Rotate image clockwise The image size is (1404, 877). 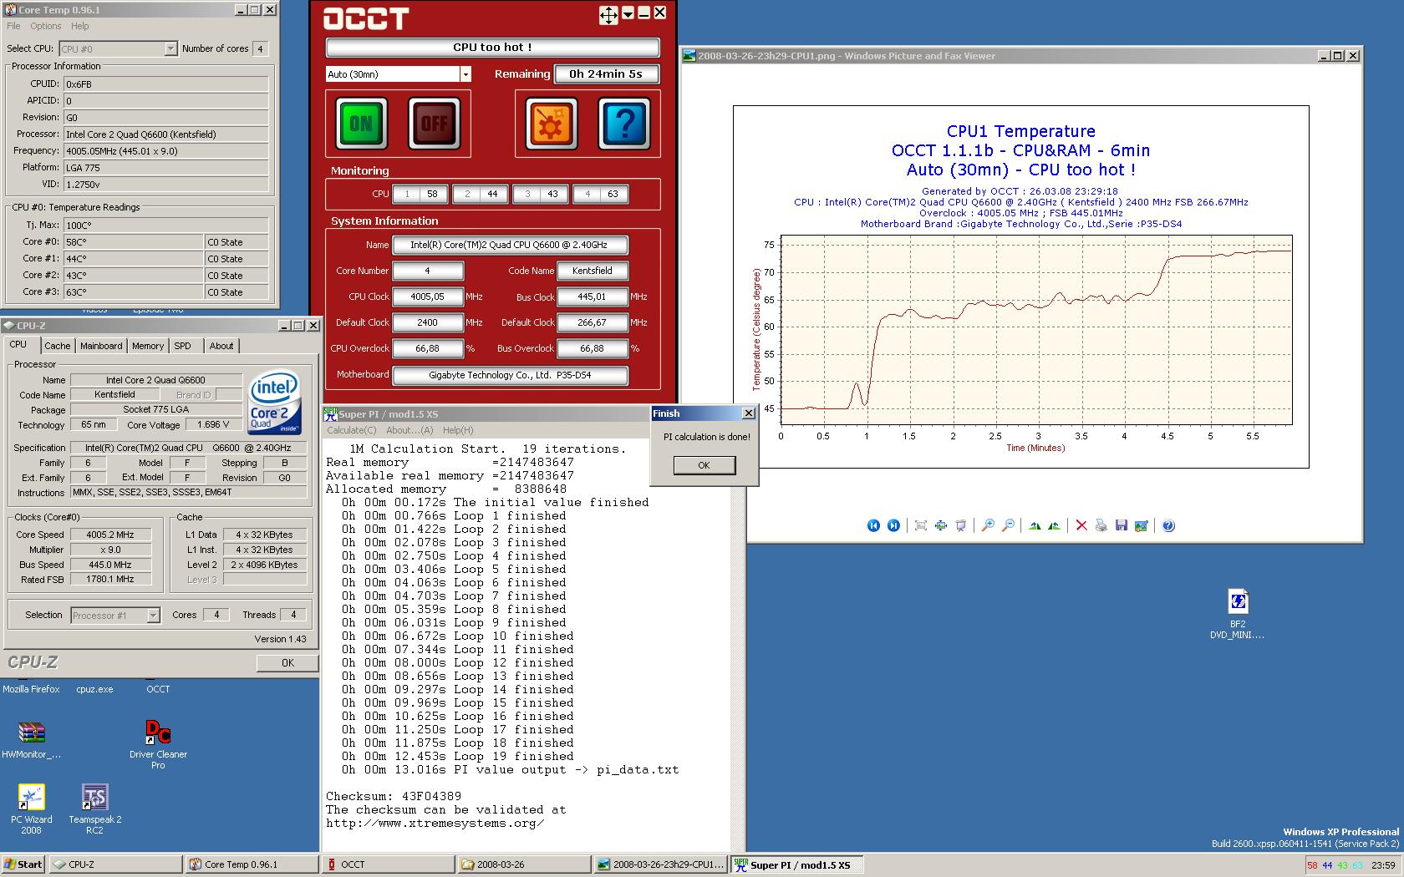tap(1035, 525)
